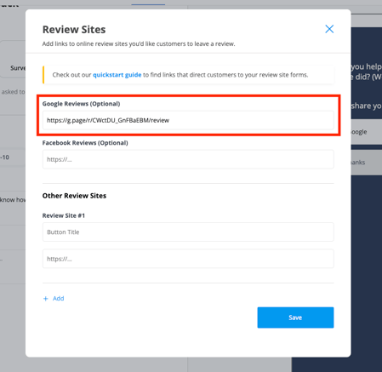Screen dimensions: 382x372
Task: Focus the Review Site #1 Button Title field
Action: [x=188, y=232]
